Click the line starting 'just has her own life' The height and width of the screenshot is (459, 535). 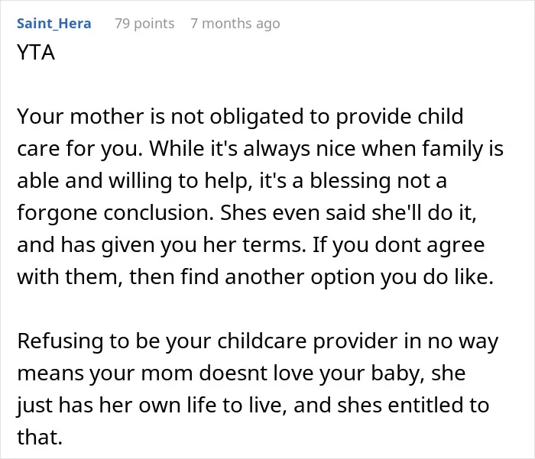(x=253, y=406)
